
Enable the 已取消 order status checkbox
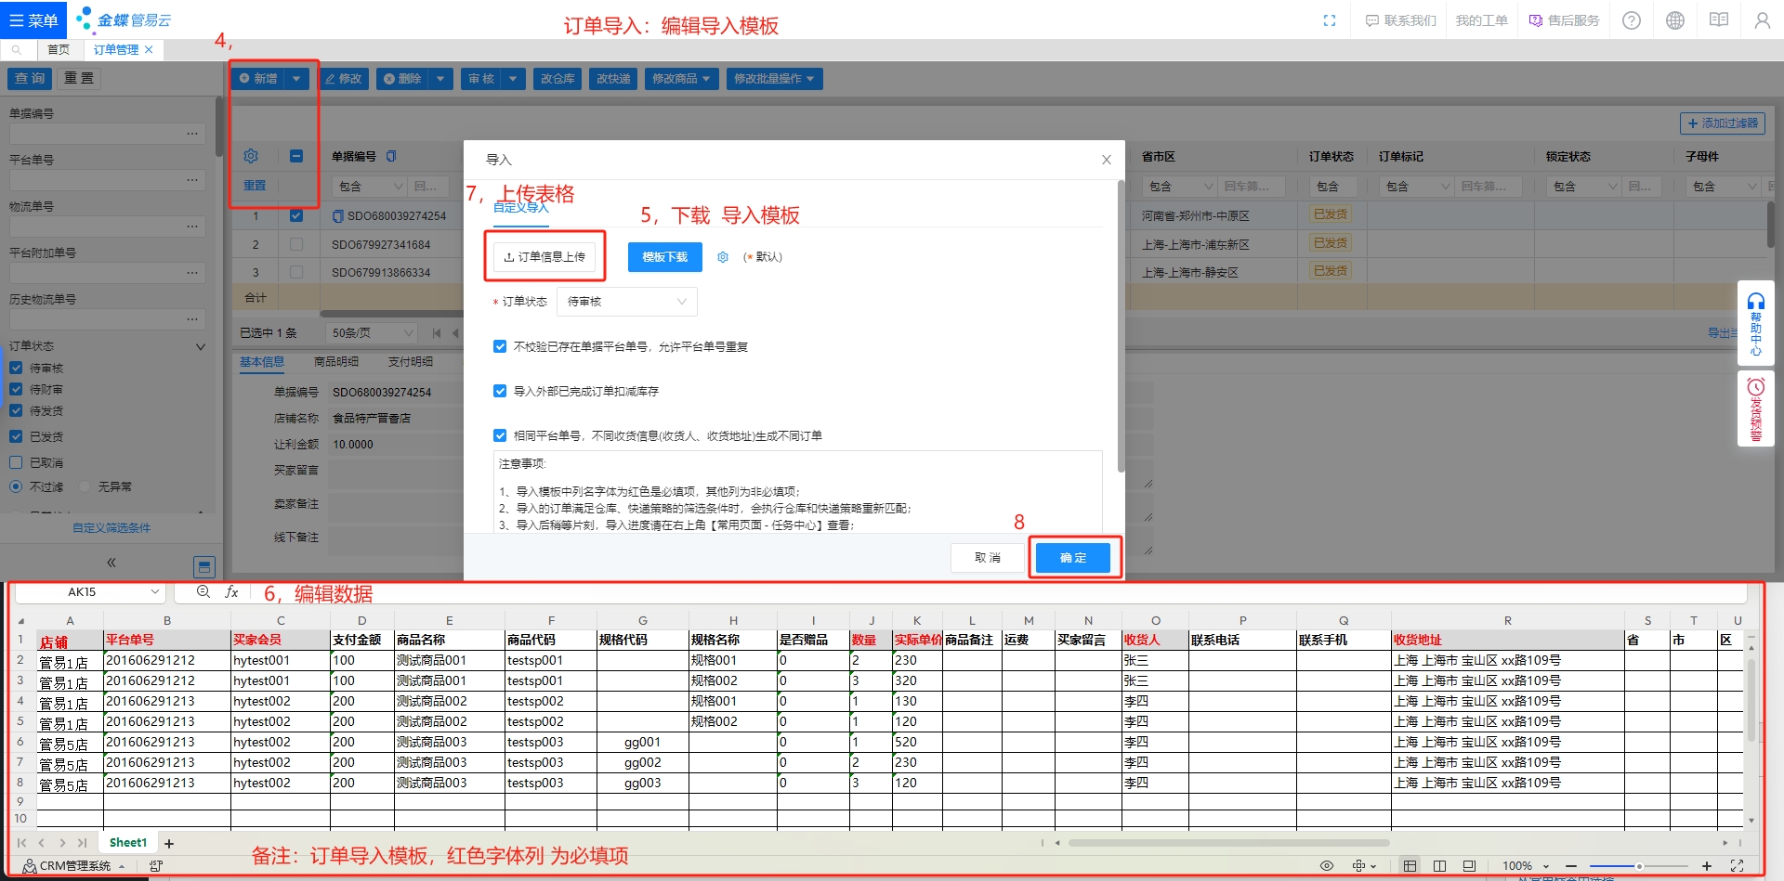[x=16, y=462]
